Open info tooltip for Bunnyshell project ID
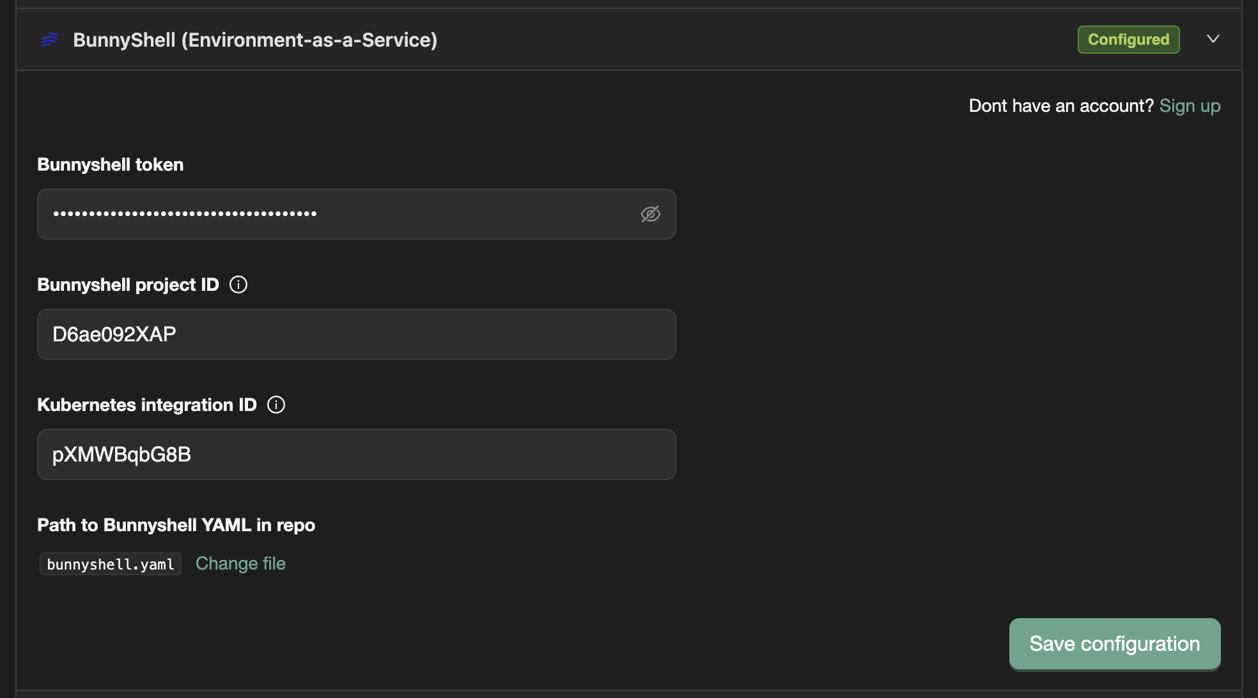 click(238, 284)
